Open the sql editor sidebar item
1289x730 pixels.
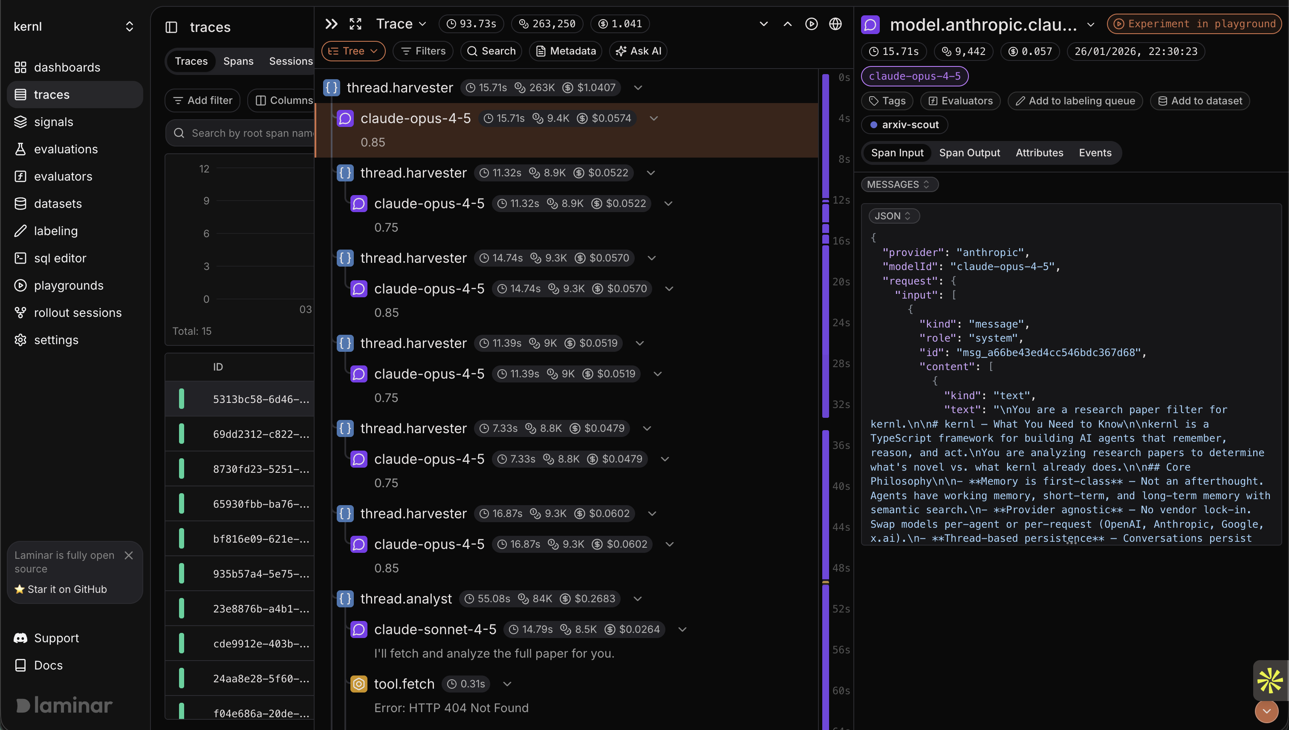60,258
